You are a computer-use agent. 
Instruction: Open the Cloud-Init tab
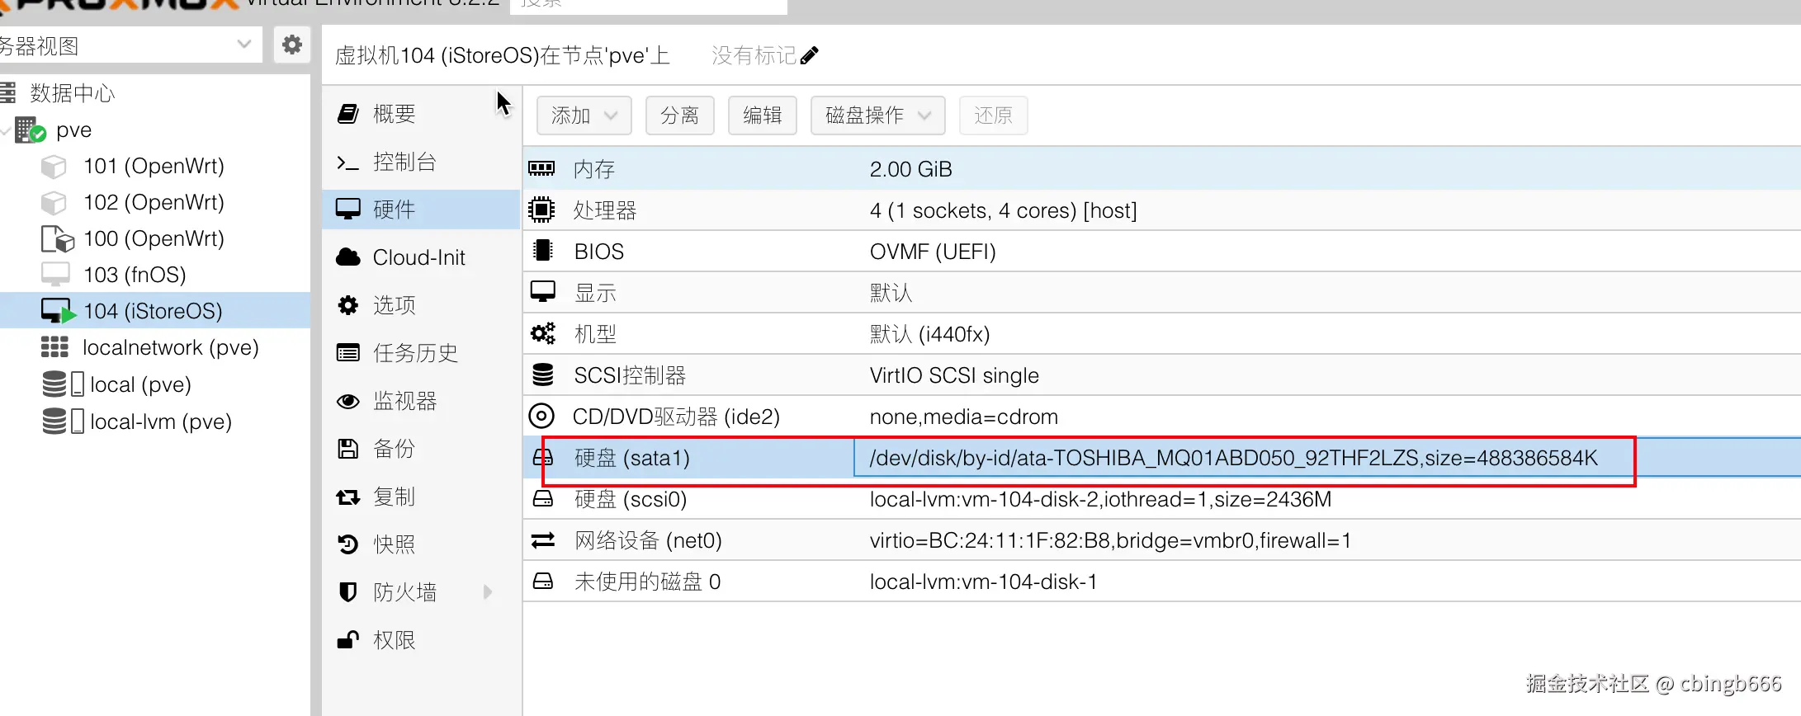421,257
